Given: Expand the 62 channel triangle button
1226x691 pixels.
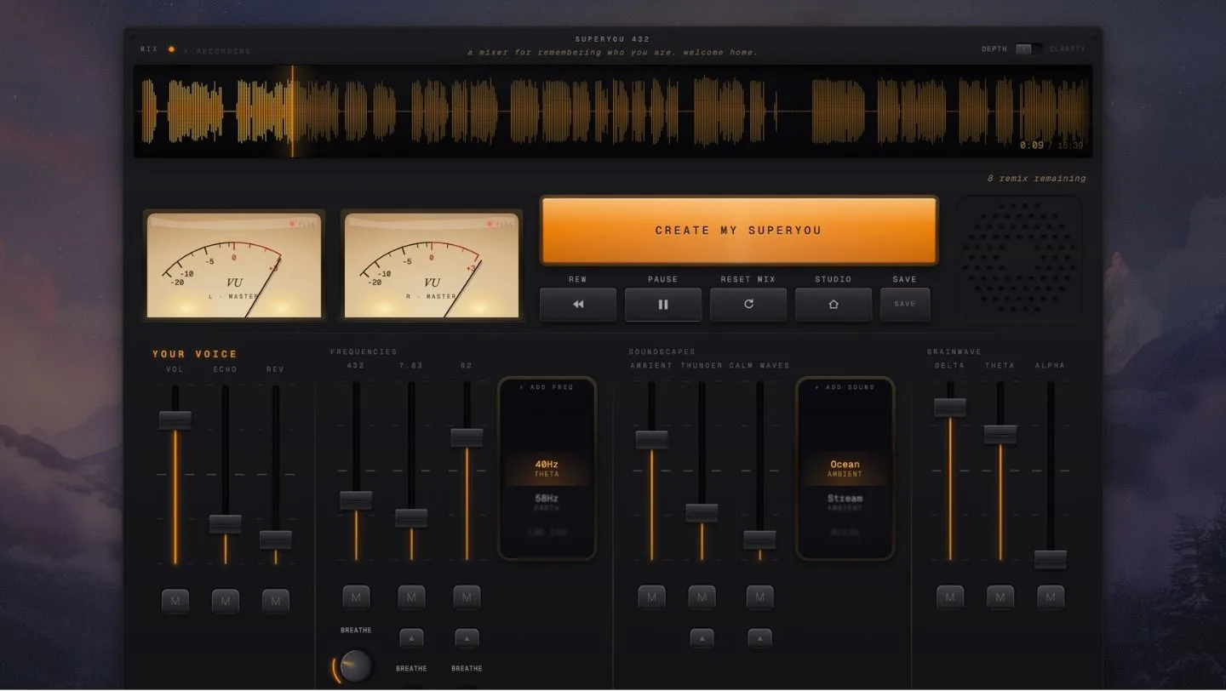Looking at the screenshot, I should (467, 638).
